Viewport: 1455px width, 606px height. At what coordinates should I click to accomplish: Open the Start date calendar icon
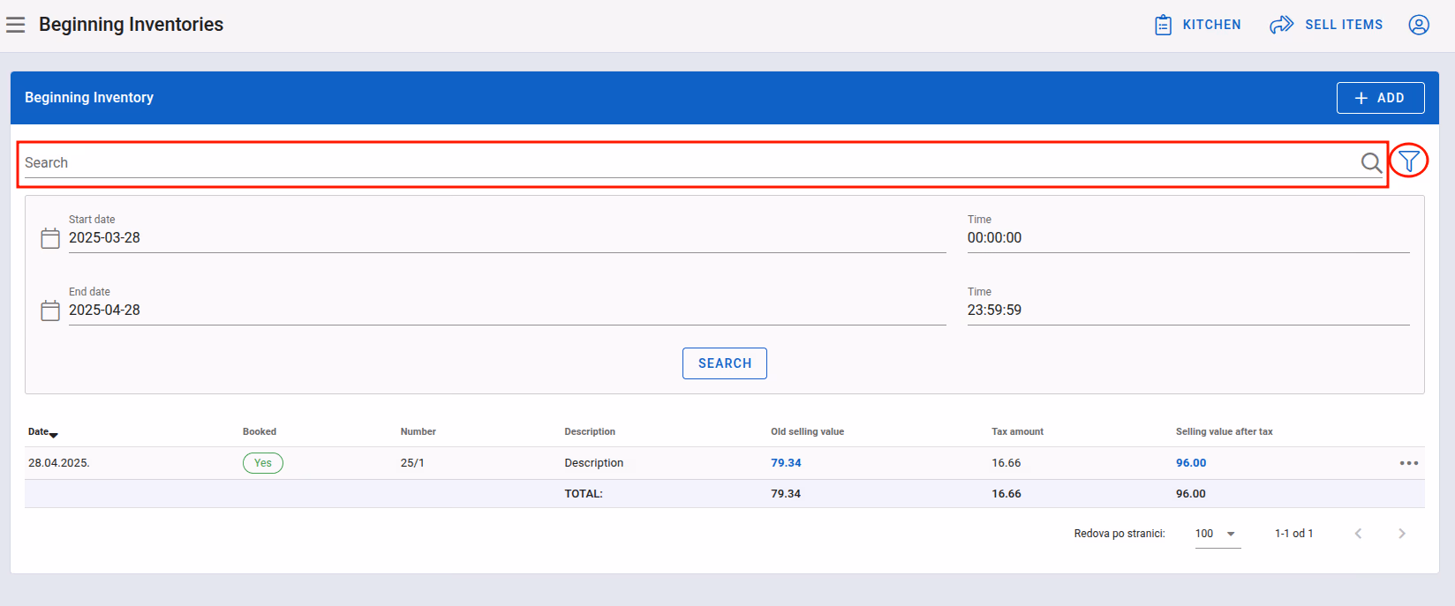click(x=50, y=238)
